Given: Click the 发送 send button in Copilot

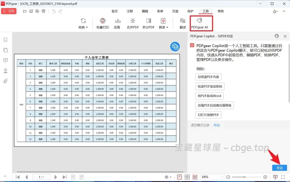Looking at the screenshot, I should (279, 168).
